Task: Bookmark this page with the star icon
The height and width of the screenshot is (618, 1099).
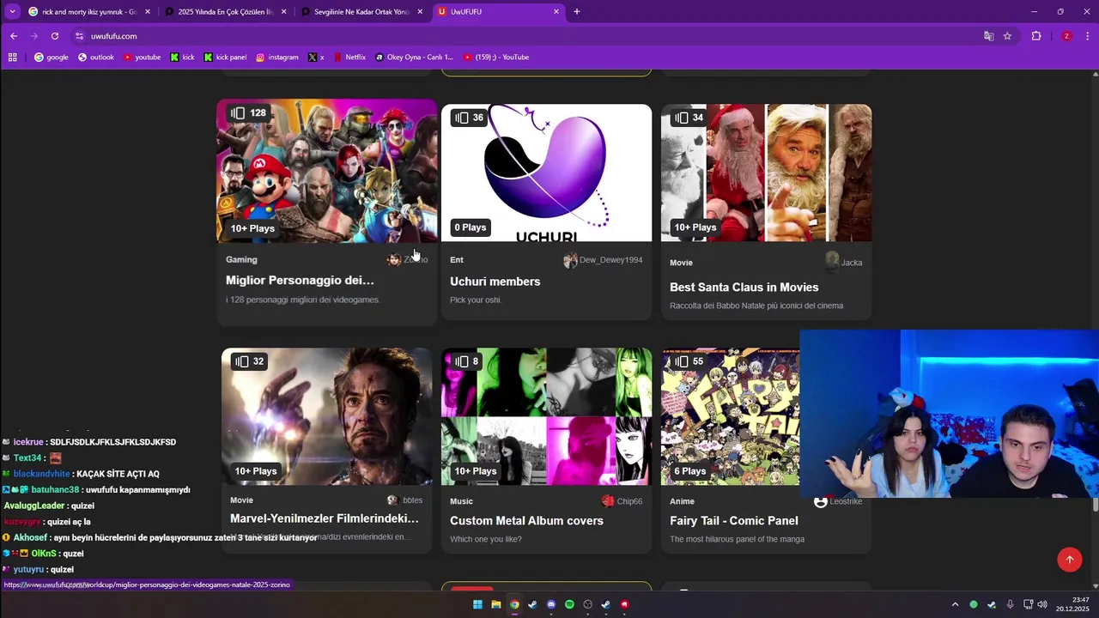Action: click(x=1007, y=36)
